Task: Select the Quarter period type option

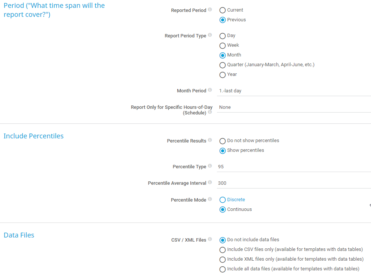Action: [223, 65]
